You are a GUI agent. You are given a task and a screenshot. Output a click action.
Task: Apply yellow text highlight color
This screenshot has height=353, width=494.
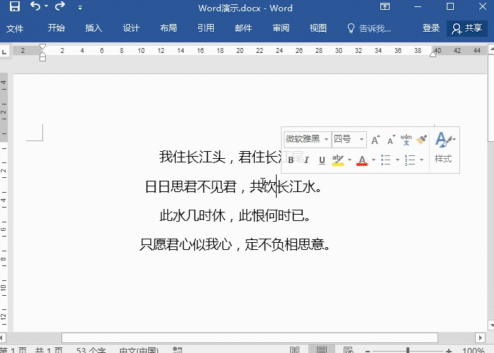338,160
